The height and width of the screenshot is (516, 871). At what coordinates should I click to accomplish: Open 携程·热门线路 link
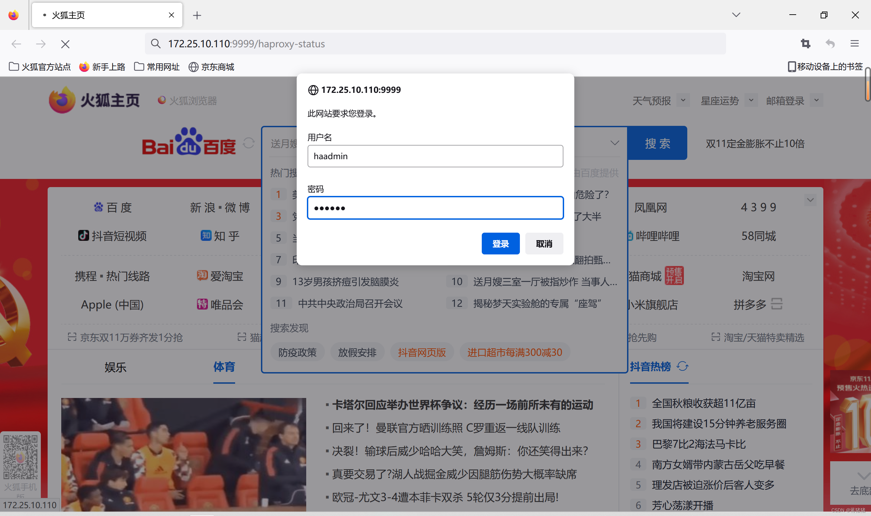pos(112,277)
